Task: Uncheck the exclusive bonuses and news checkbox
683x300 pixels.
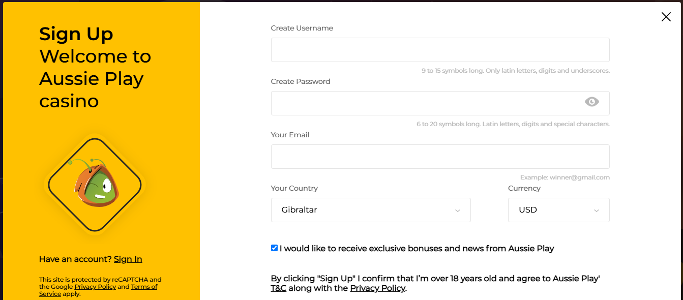Action: coord(275,248)
